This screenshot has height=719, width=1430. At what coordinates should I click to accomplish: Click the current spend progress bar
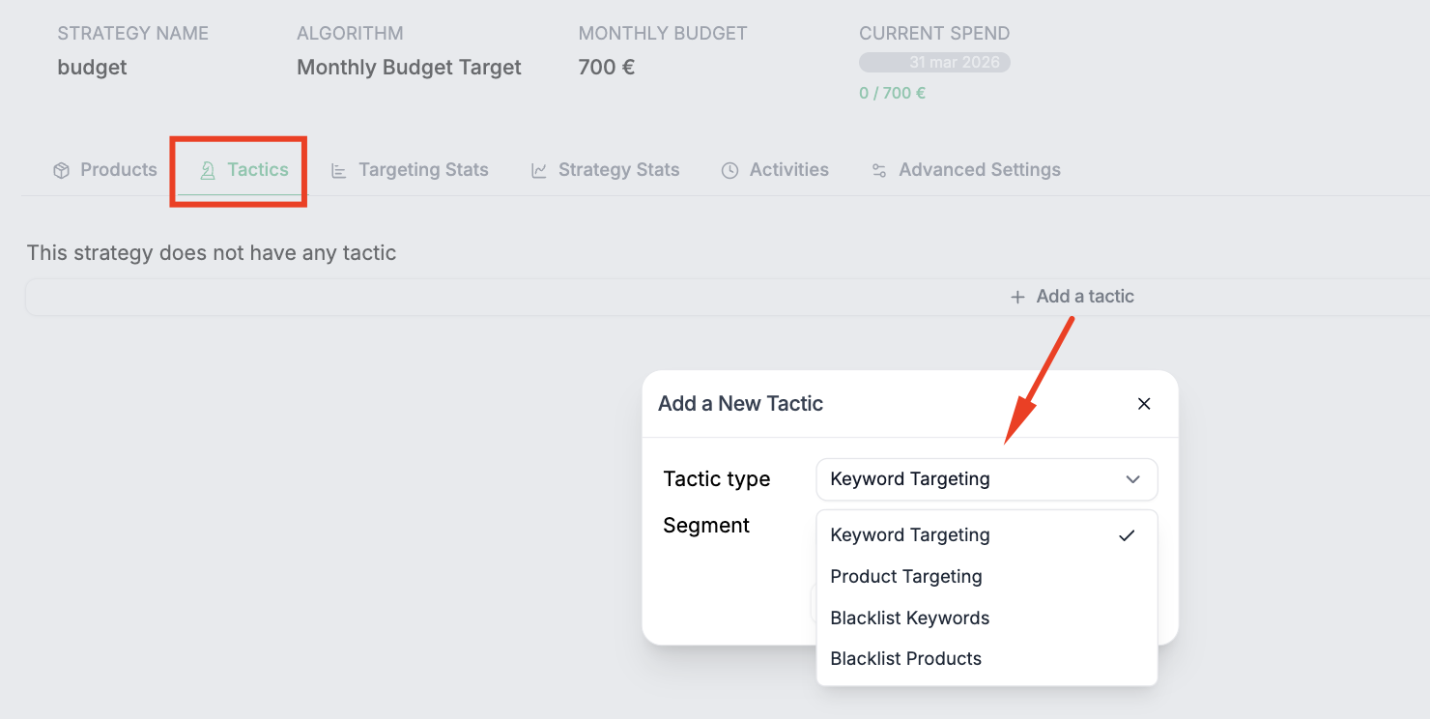(x=934, y=63)
